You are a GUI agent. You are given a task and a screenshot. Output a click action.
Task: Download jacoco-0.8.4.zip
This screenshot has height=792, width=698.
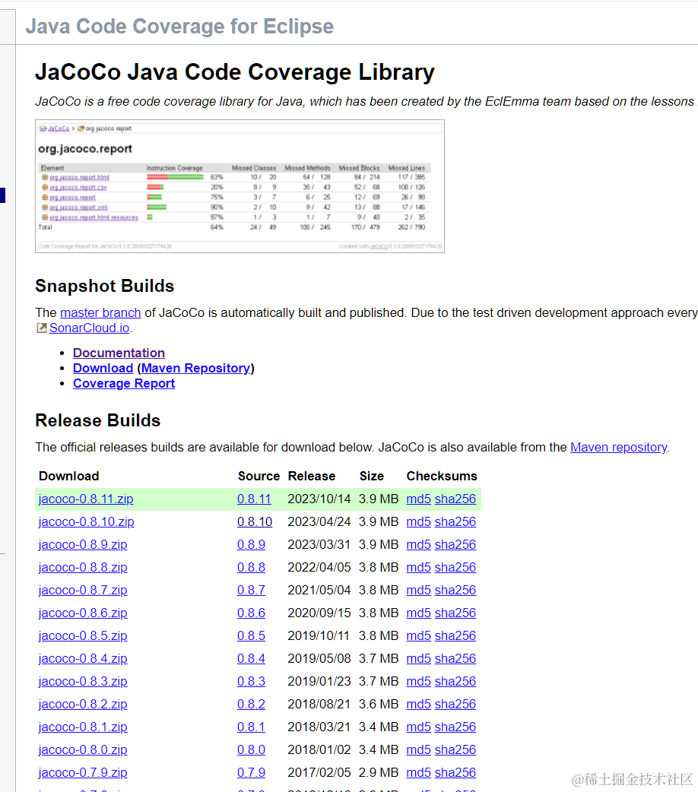click(x=83, y=658)
